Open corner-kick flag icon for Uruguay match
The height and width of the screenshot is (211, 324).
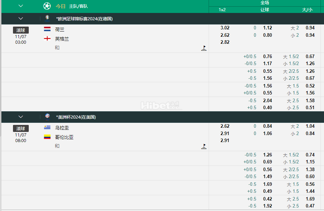pos(204,147)
